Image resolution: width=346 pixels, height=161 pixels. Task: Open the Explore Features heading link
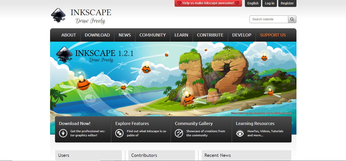(x=132, y=123)
